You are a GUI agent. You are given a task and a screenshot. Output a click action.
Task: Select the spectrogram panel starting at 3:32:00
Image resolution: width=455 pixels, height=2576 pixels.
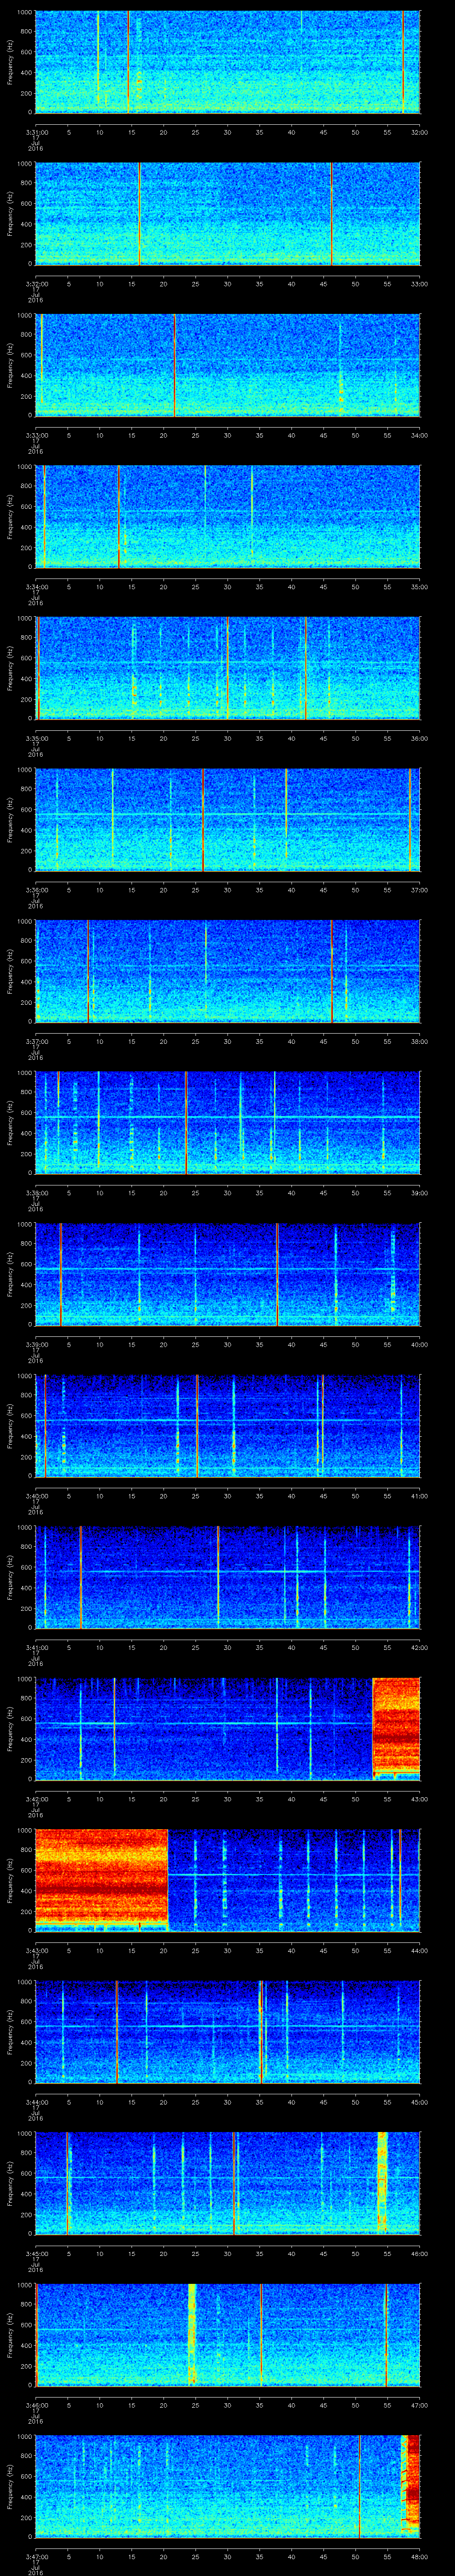(x=228, y=213)
